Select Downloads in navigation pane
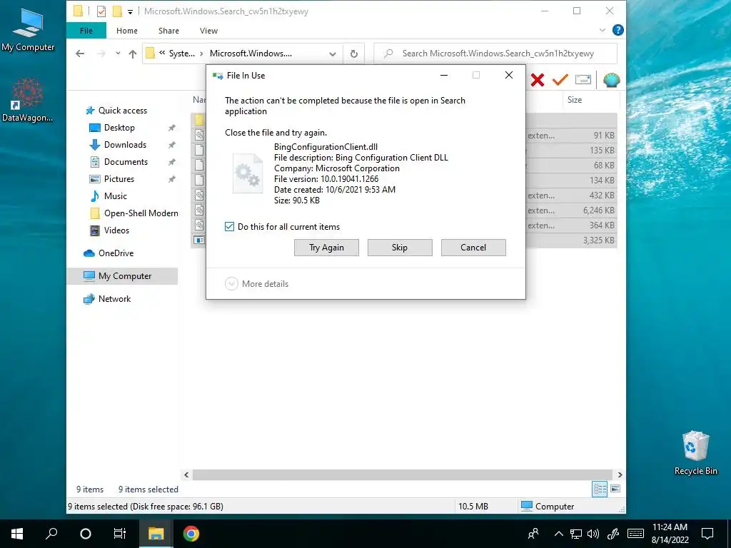This screenshot has height=548, width=731. coord(125,145)
